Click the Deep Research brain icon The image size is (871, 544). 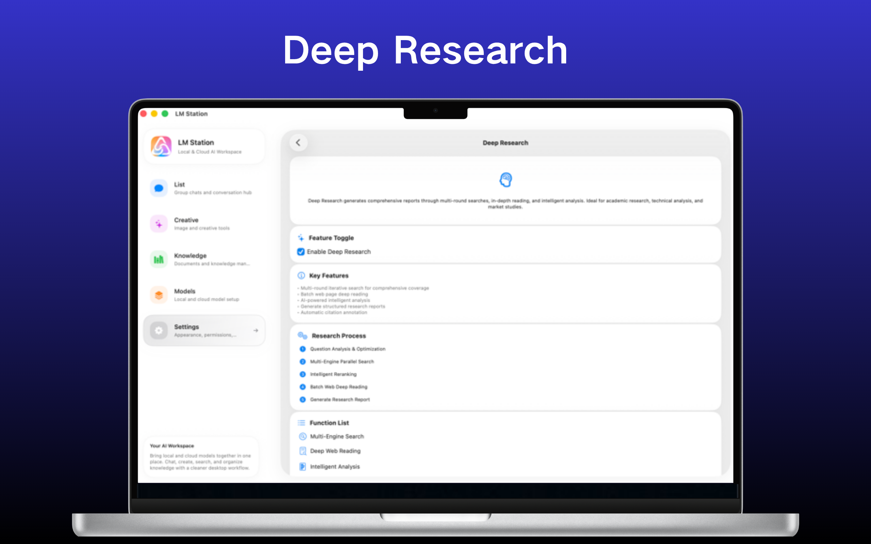pos(505,180)
